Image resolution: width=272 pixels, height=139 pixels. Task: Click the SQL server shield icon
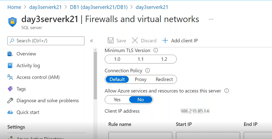tap(12, 22)
